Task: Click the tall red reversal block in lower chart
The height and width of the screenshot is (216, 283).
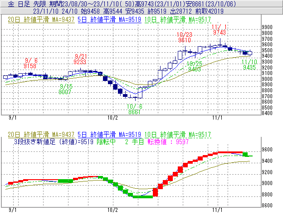Action: pos(155,192)
